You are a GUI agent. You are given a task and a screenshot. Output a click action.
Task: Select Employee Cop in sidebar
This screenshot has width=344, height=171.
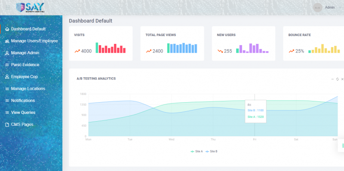tap(25, 77)
